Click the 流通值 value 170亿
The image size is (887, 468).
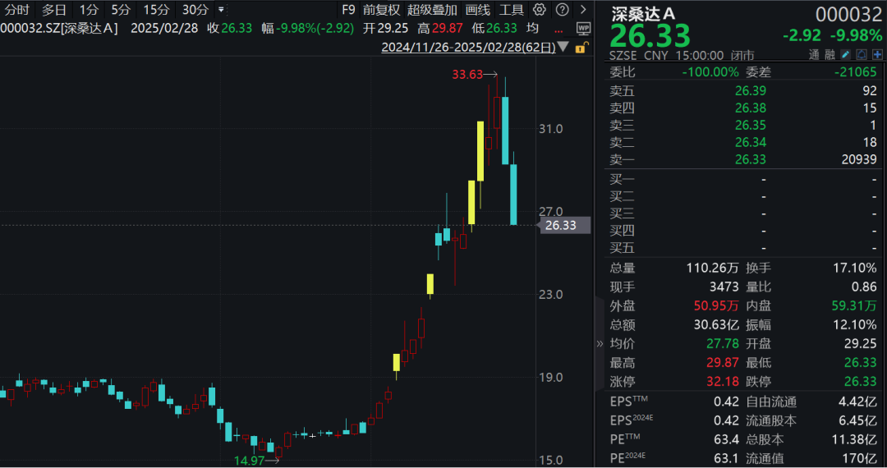(x=857, y=458)
